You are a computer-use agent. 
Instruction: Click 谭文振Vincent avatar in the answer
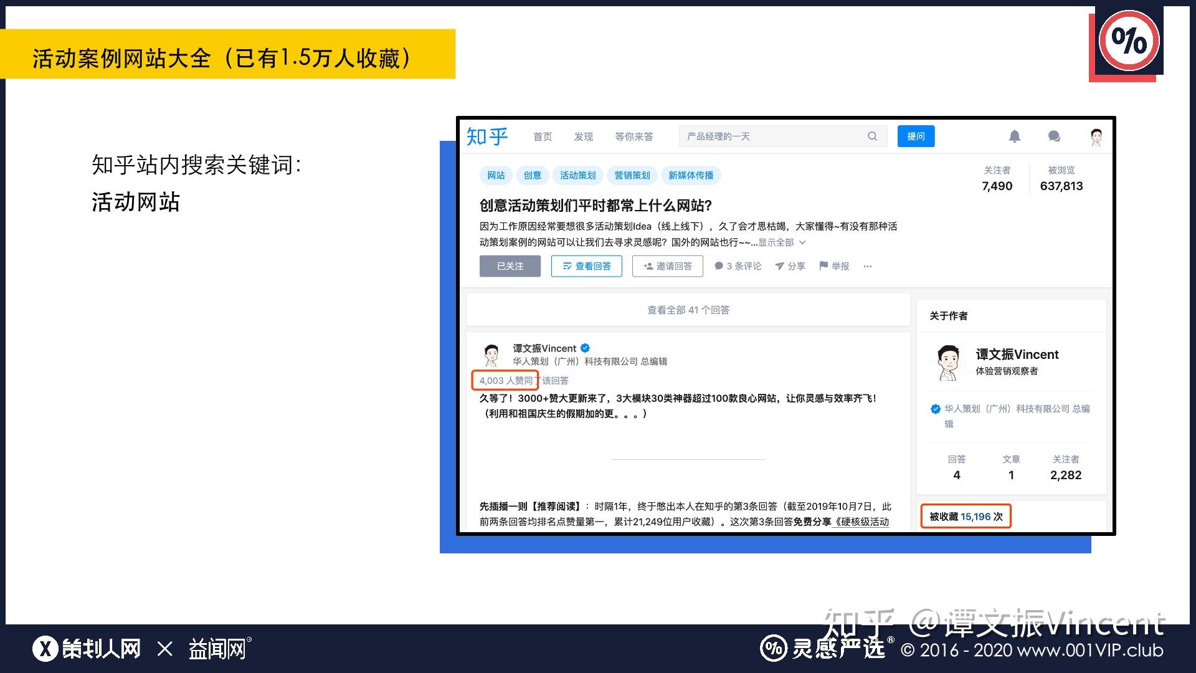[491, 355]
